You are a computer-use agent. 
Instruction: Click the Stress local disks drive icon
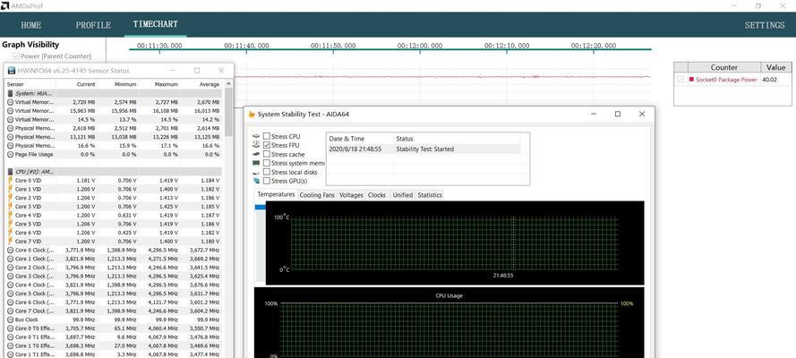[x=256, y=173]
